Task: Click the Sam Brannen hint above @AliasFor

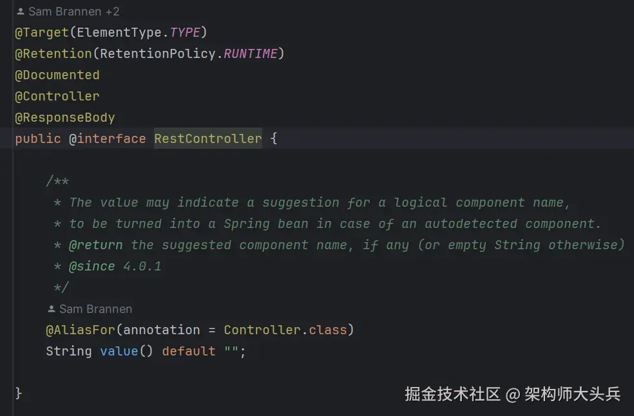Action: point(95,309)
